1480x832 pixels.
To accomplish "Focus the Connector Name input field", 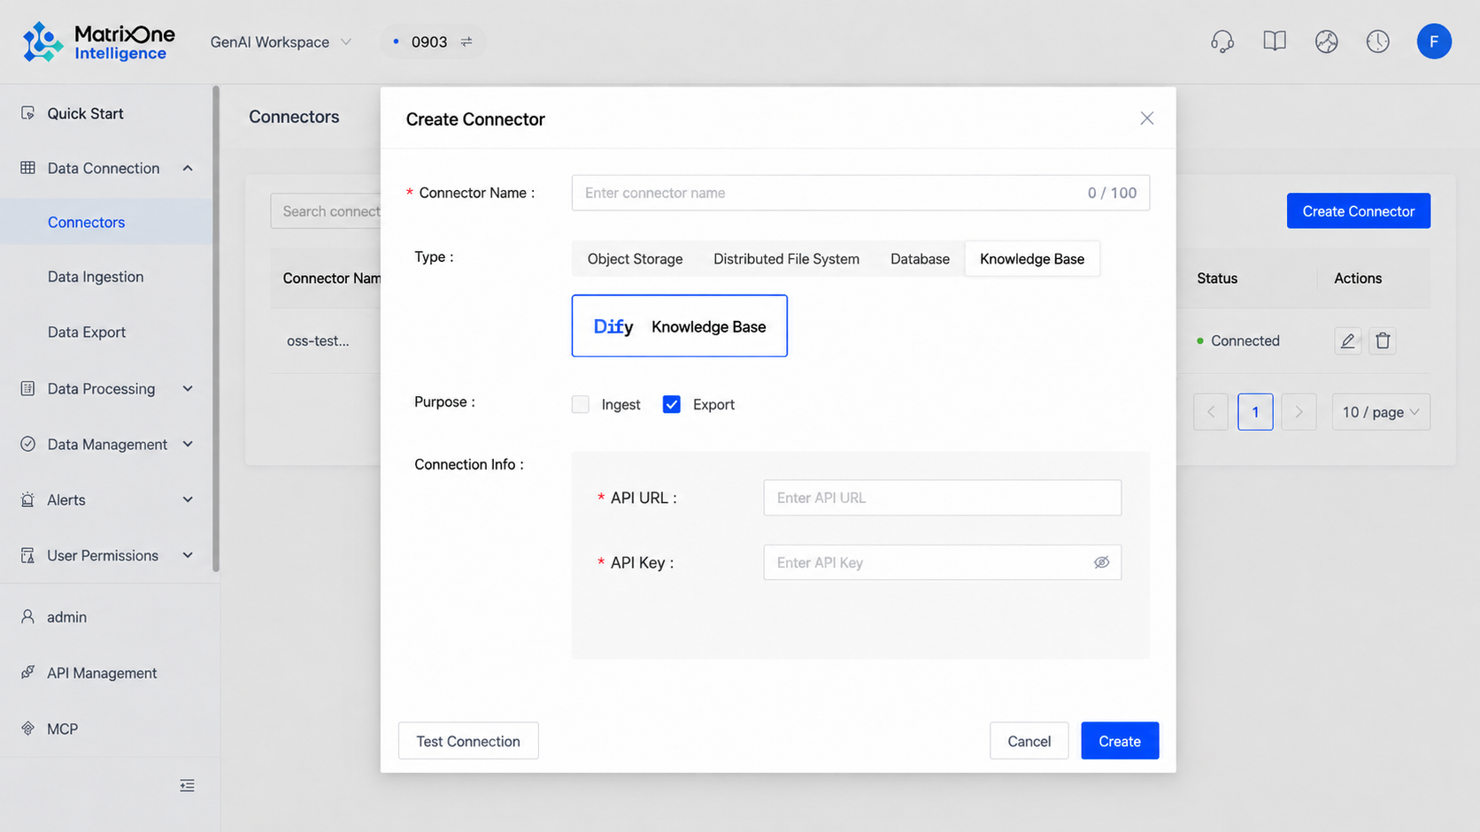I will (x=860, y=193).
